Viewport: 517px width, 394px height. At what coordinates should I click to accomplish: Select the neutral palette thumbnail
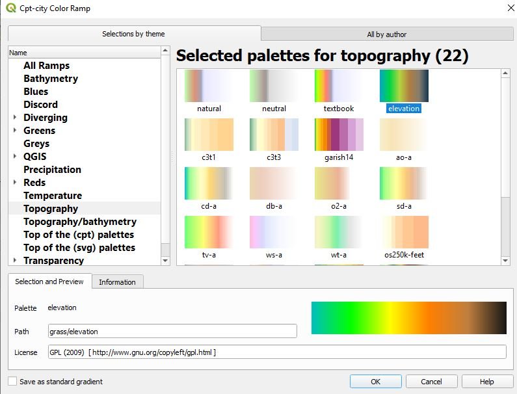click(274, 86)
